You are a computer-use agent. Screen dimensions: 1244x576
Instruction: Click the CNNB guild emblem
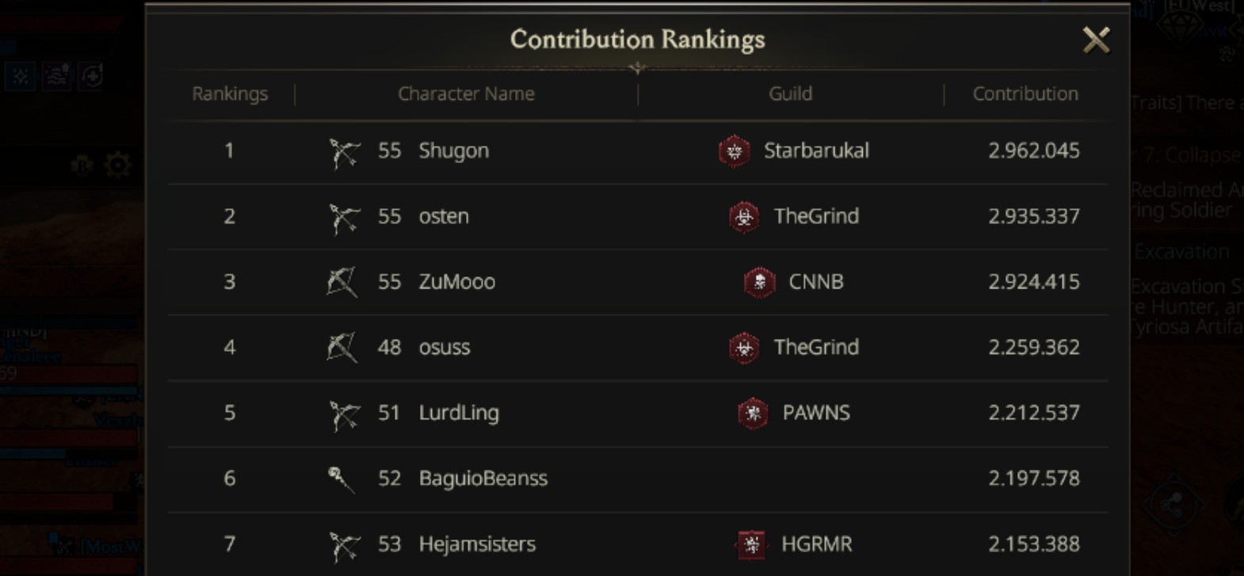[759, 282]
